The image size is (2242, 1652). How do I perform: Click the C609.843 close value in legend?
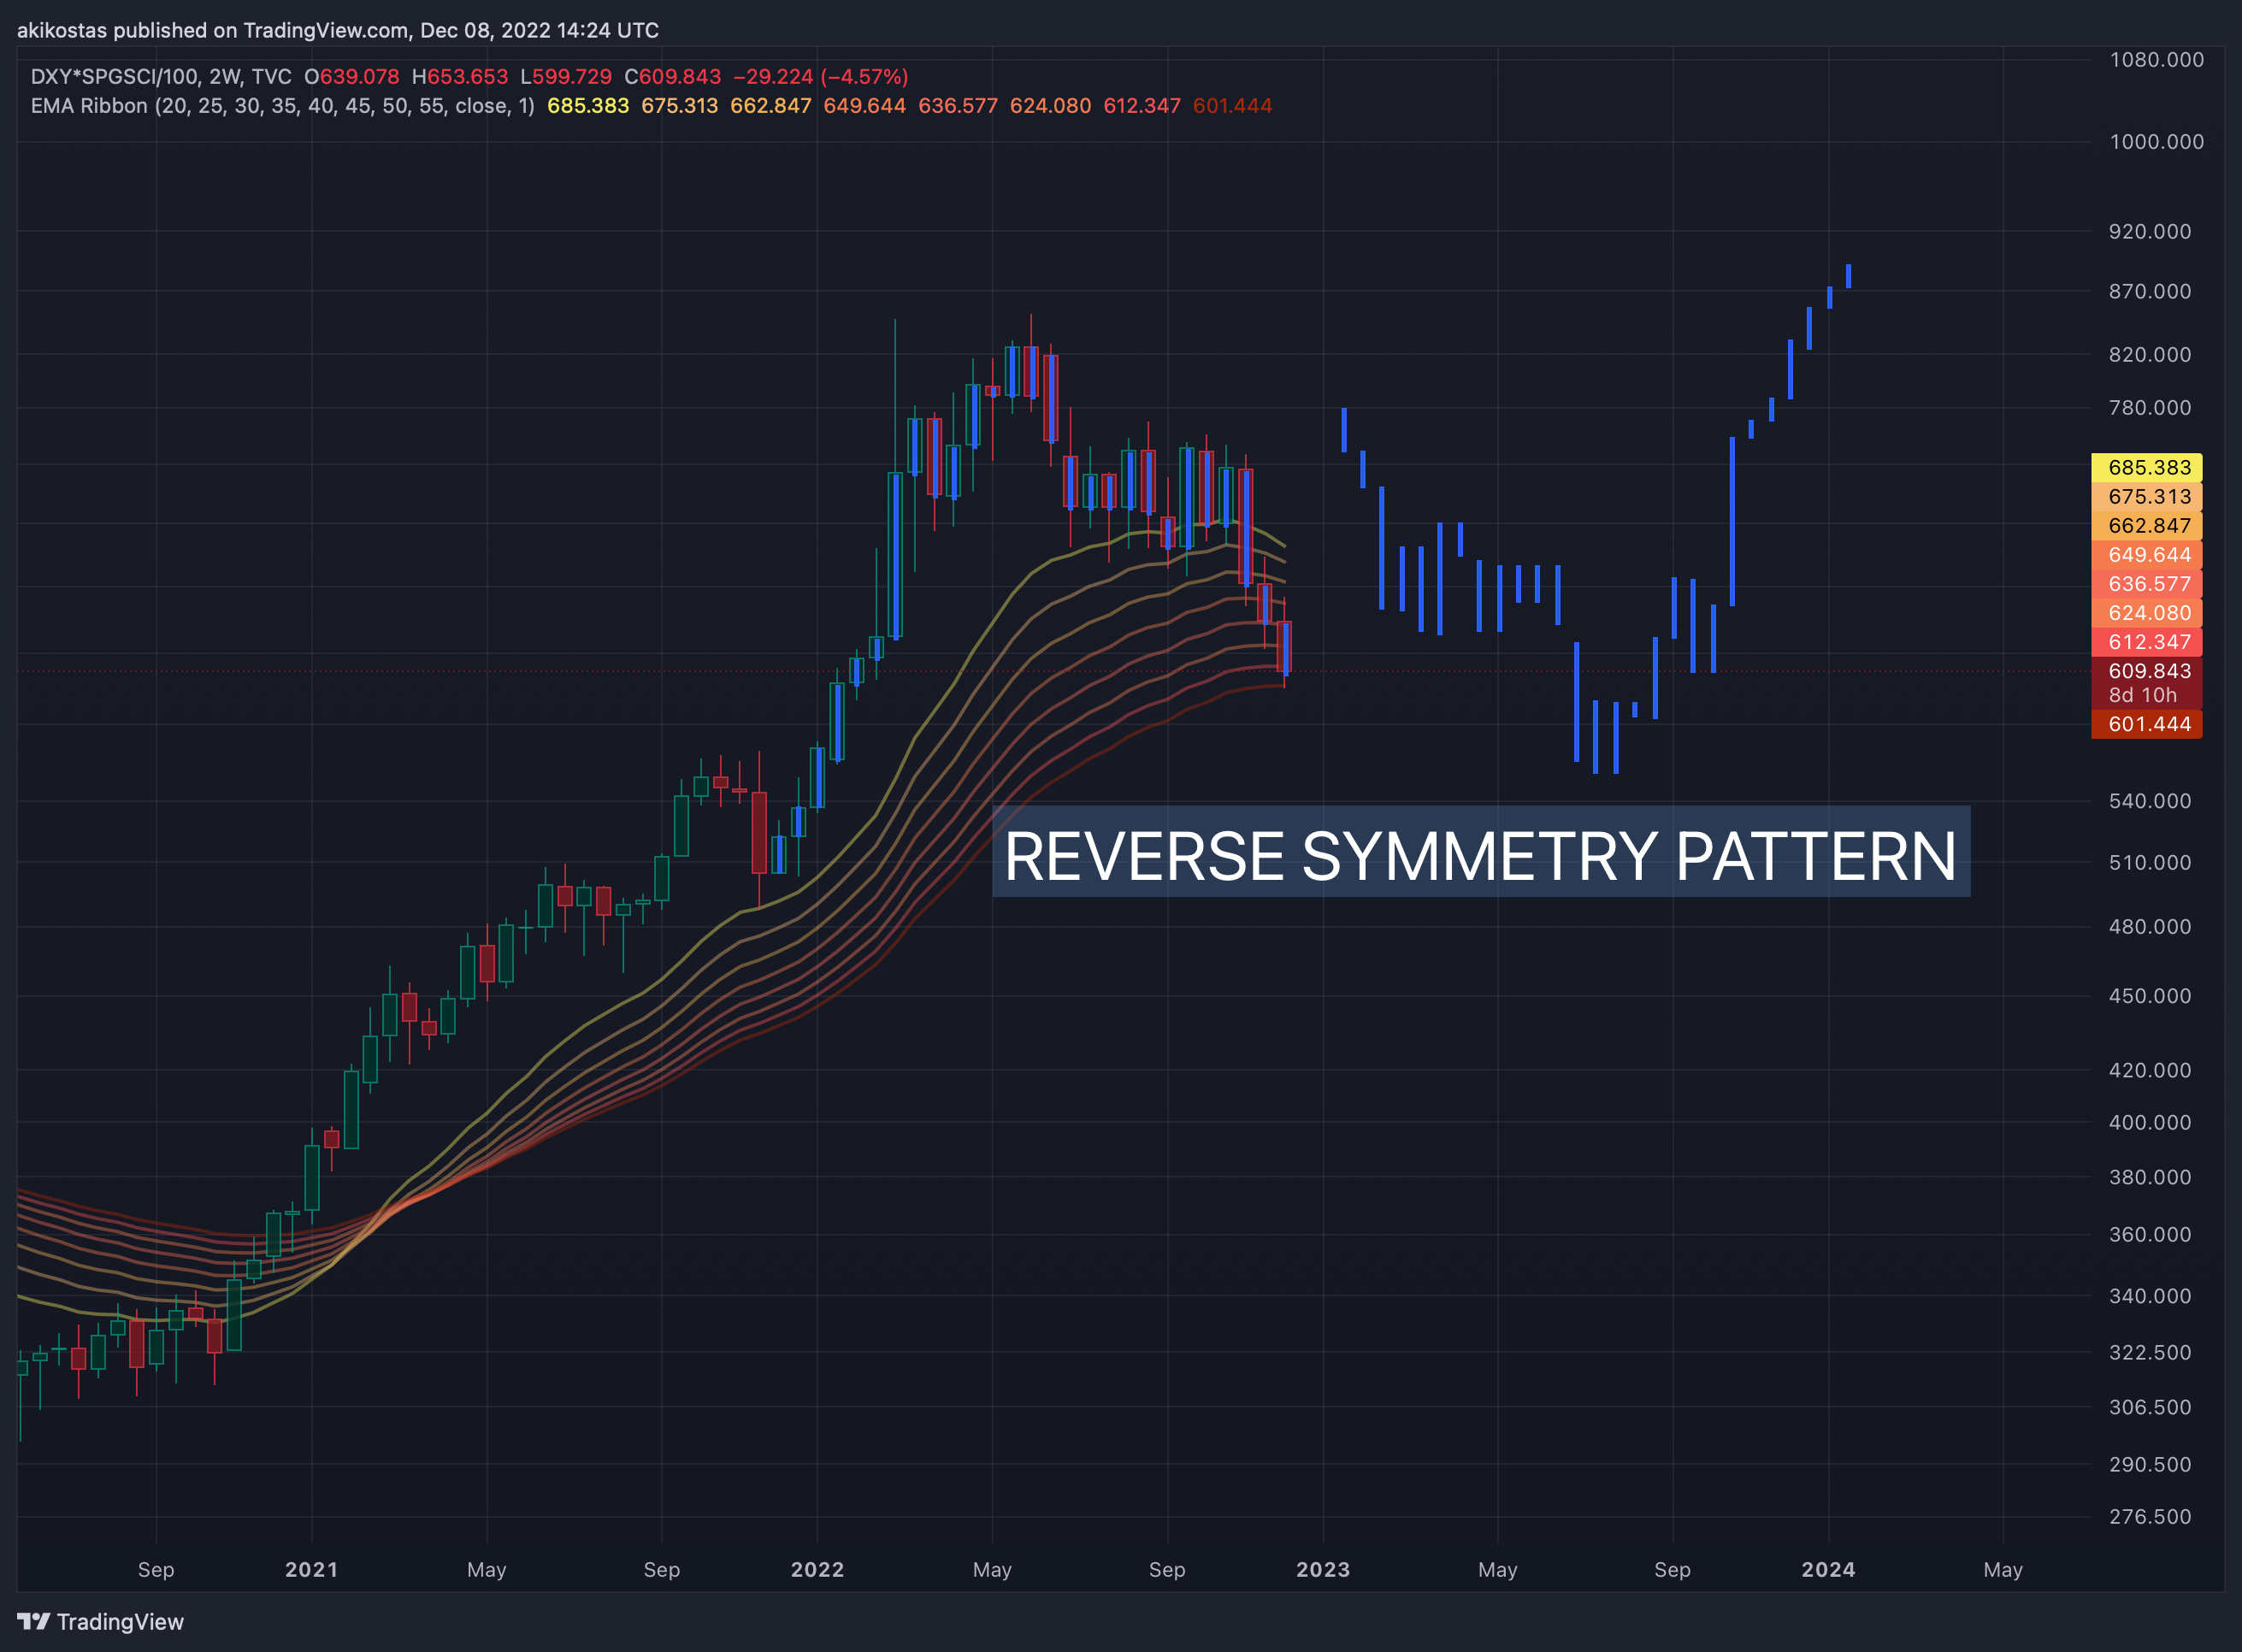tap(673, 77)
